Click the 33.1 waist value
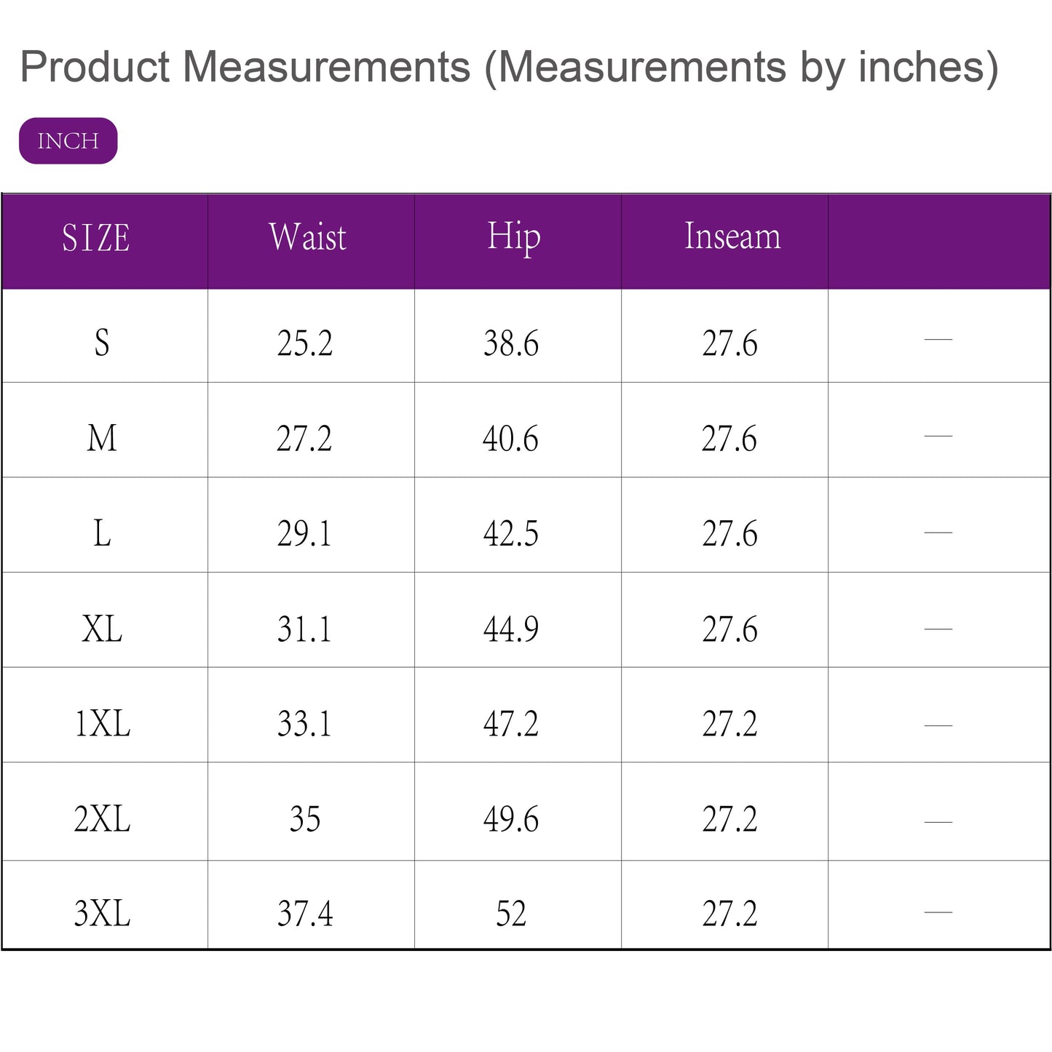This screenshot has height=1052, width=1052. [305, 725]
